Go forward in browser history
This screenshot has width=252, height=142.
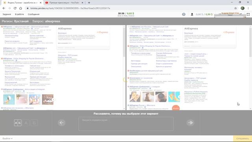pos(9,8)
